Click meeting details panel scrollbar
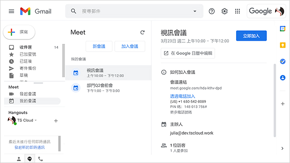290x163 pixels. click(x=275, y=101)
